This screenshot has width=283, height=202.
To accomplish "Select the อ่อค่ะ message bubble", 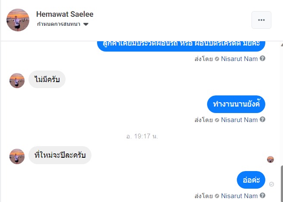I will [x=251, y=180].
